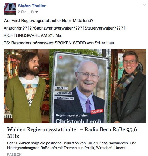Click the article description starting Seit 20 Jahren
Image resolution: width=148 pixels, height=156 pixels.
point(72,146)
